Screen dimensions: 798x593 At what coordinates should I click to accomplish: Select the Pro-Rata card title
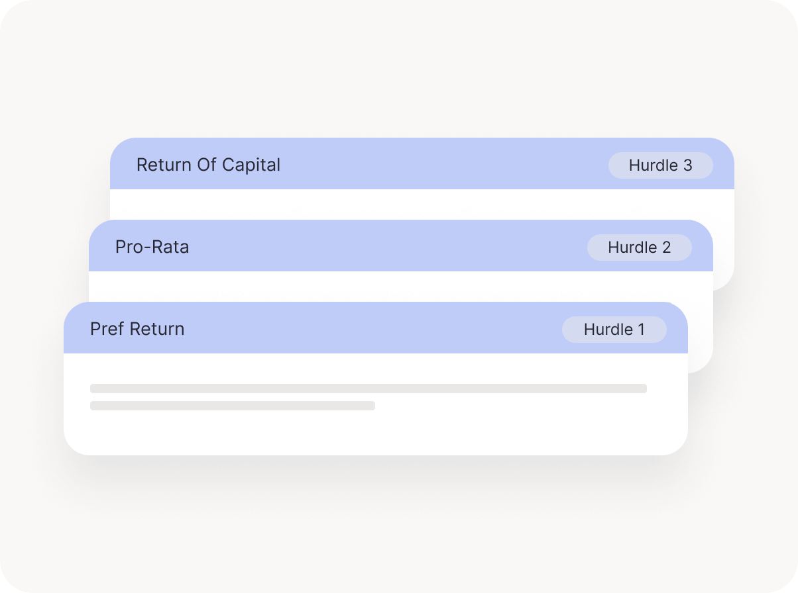point(152,247)
